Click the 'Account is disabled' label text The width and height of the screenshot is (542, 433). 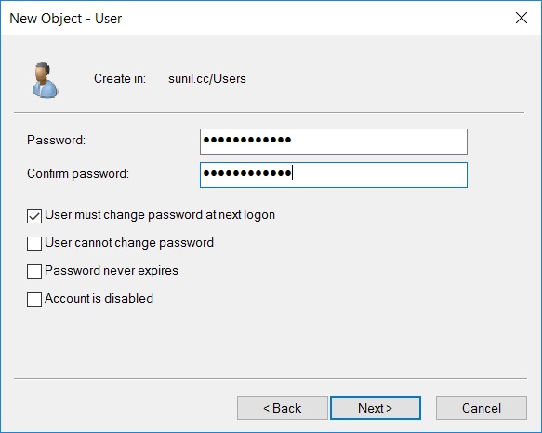point(99,298)
